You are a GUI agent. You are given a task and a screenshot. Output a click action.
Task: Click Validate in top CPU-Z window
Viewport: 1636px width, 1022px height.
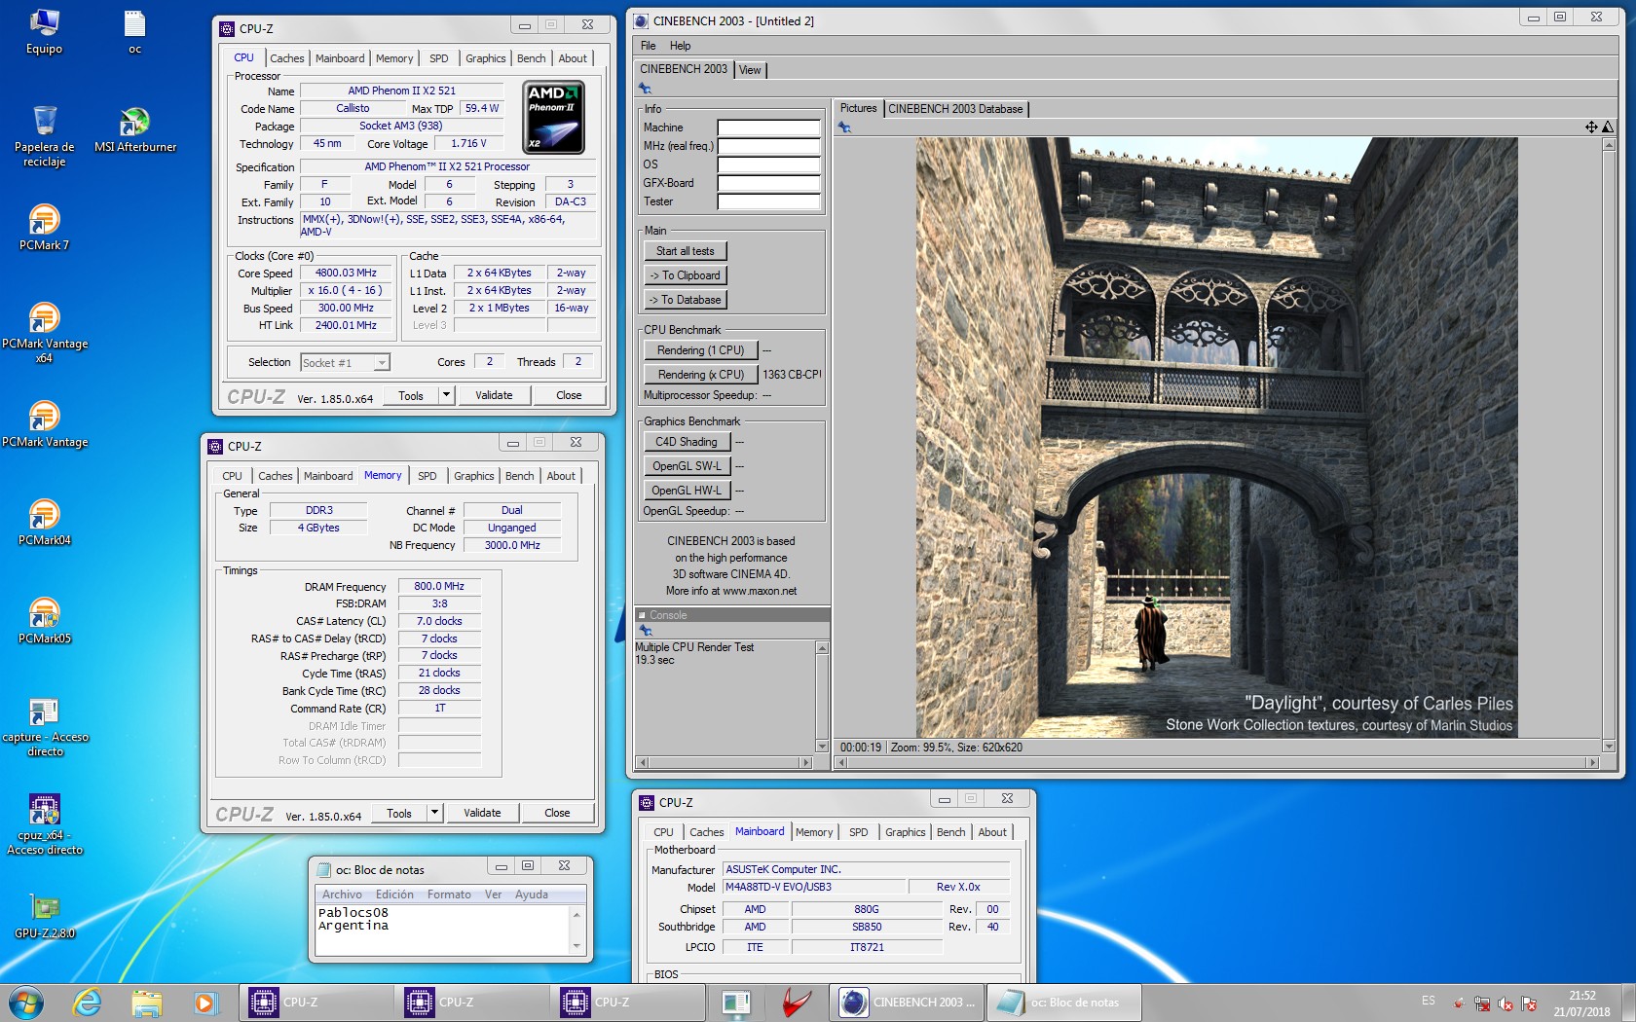coord(494,395)
